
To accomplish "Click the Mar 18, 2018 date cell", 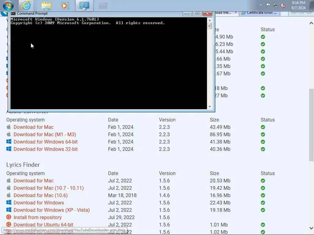I will 122,196.
